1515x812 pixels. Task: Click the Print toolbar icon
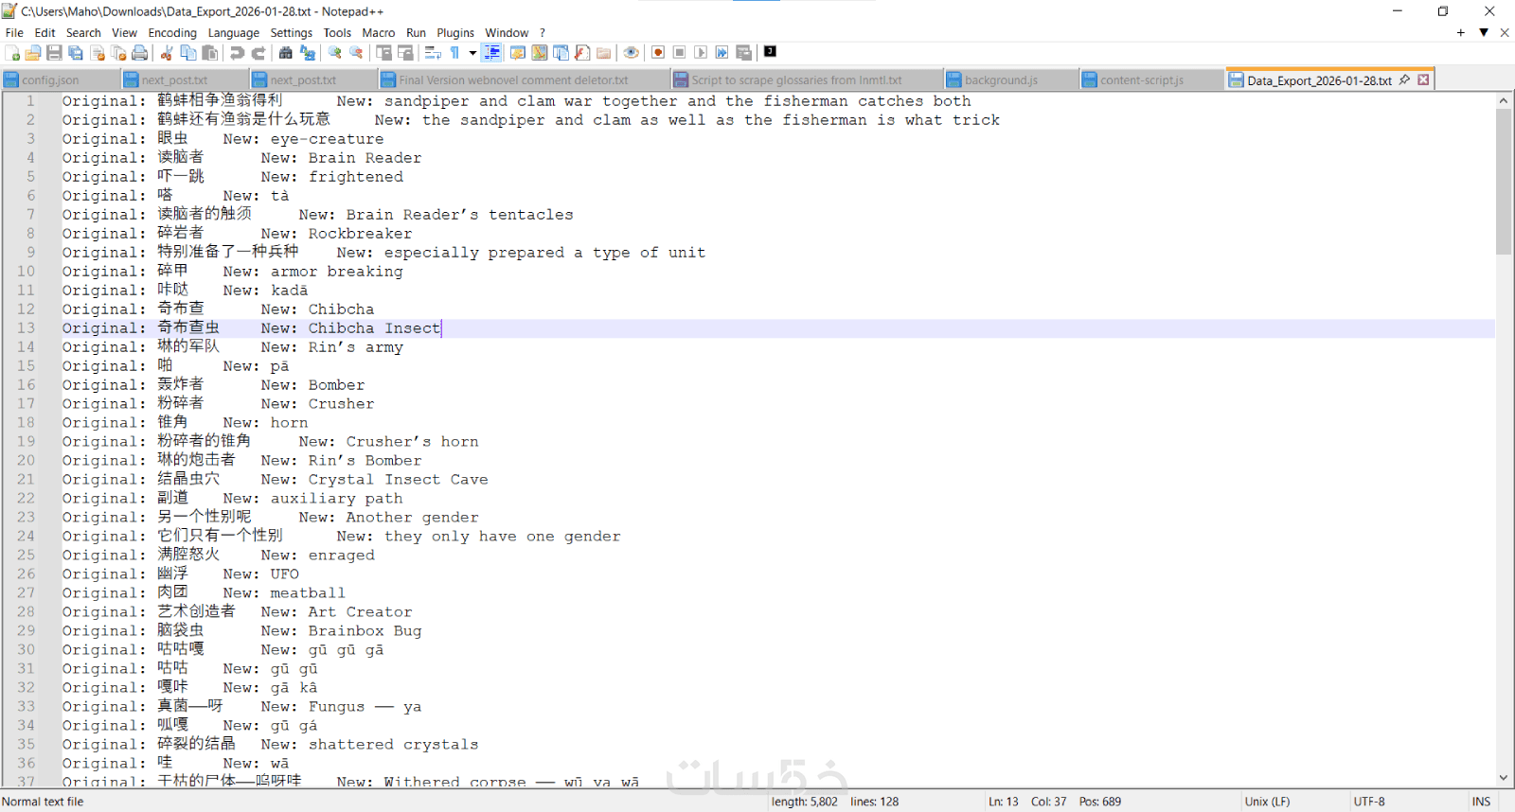(x=140, y=53)
